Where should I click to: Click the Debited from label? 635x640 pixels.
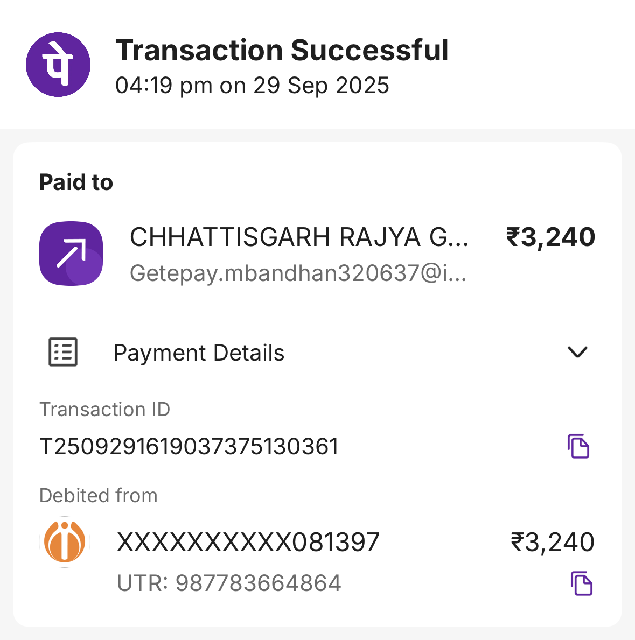pos(99,496)
